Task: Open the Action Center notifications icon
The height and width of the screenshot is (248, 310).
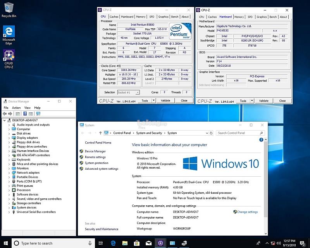Action: [x=303, y=243]
